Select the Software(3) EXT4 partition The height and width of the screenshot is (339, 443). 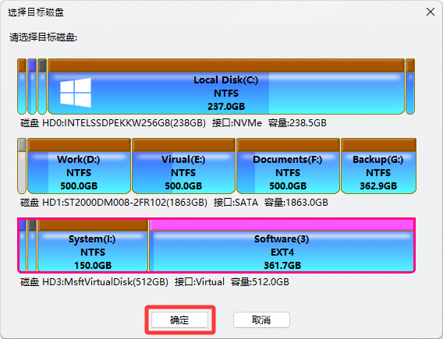[x=282, y=245]
